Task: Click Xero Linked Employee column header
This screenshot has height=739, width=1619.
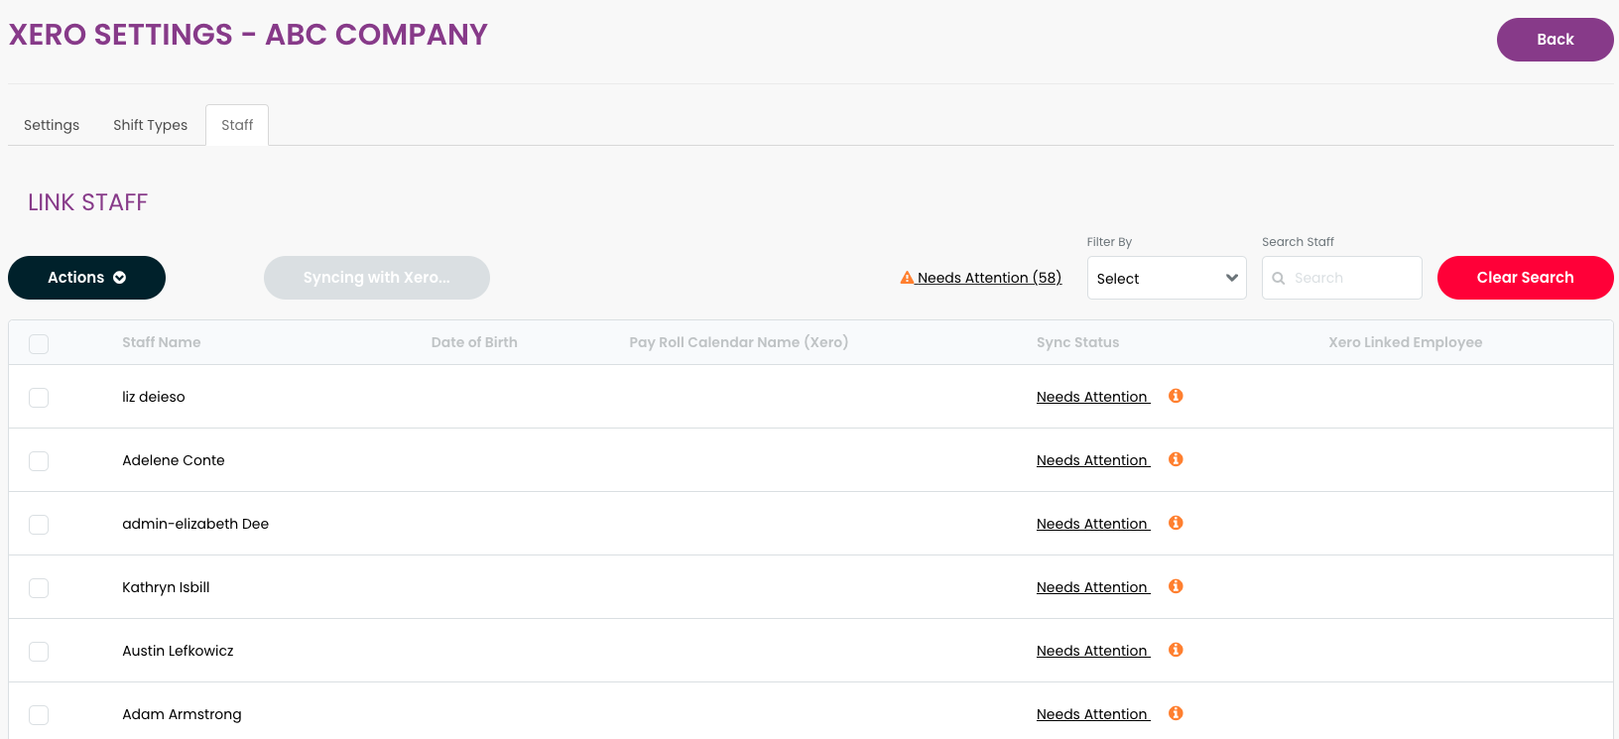Action: click(x=1406, y=342)
